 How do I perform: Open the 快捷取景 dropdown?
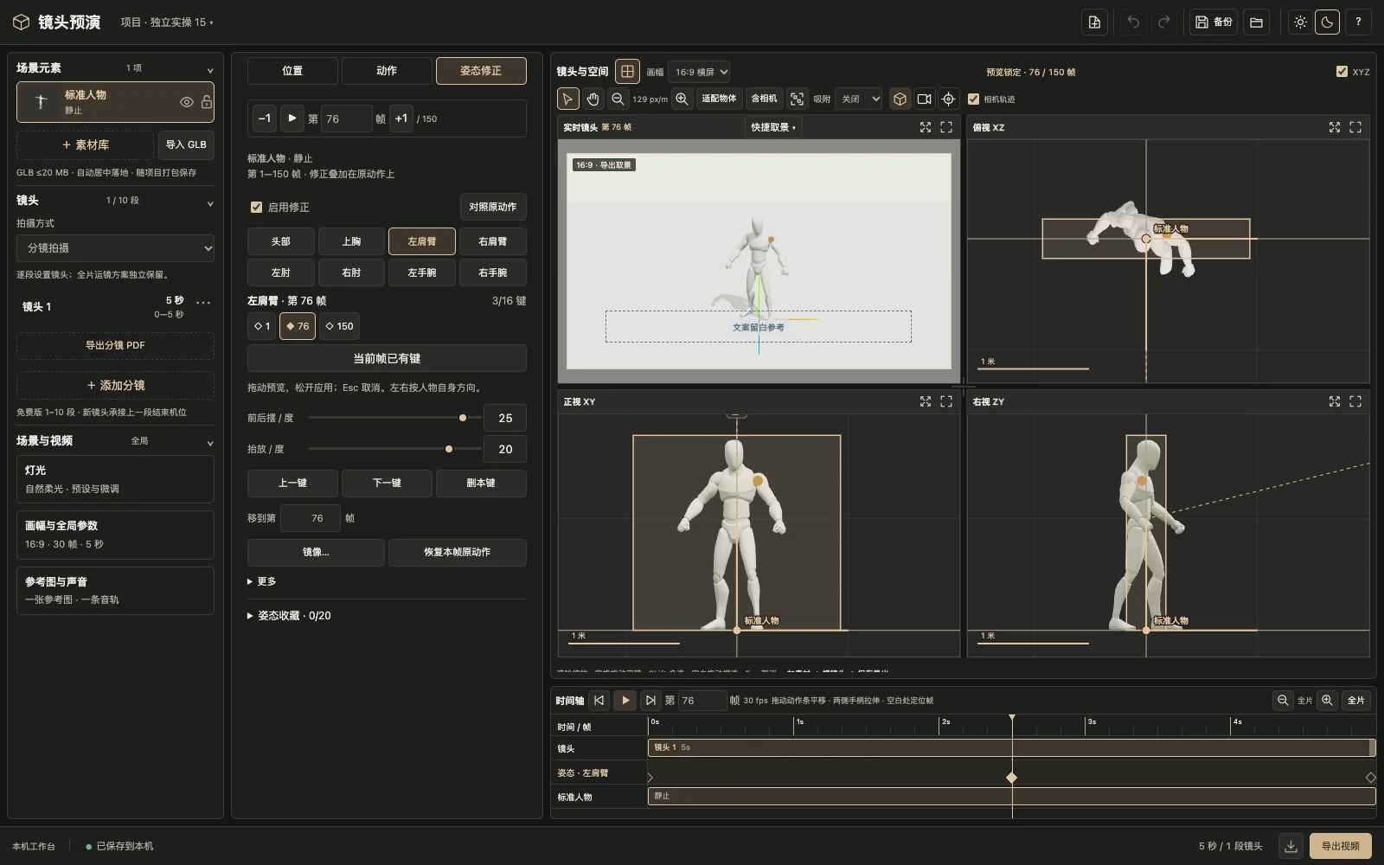[x=773, y=127]
